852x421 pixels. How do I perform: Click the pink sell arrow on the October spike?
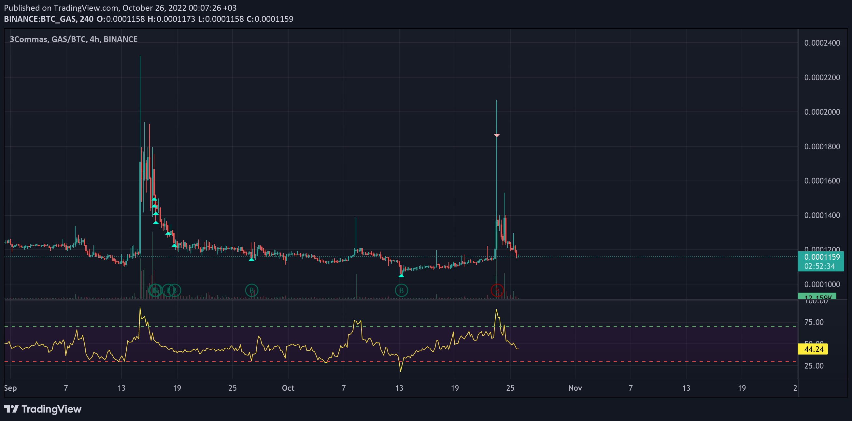pyautogui.click(x=497, y=135)
